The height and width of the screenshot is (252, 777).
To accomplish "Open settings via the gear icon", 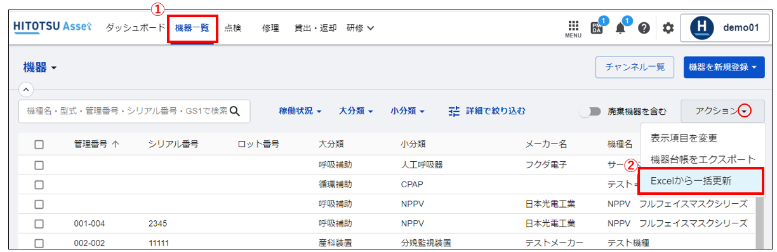I will tap(668, 29).
